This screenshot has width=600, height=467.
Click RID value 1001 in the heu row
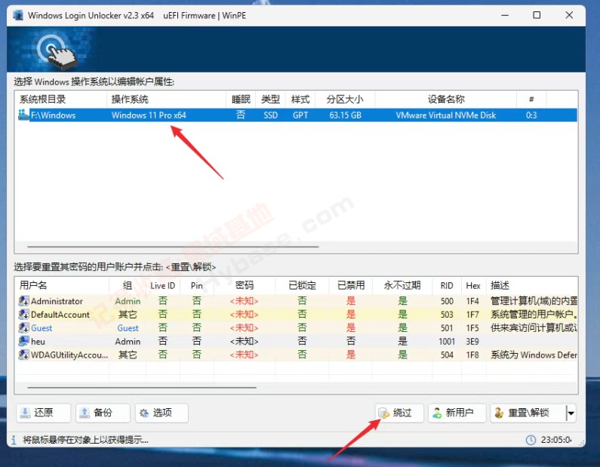pos(447,342)
